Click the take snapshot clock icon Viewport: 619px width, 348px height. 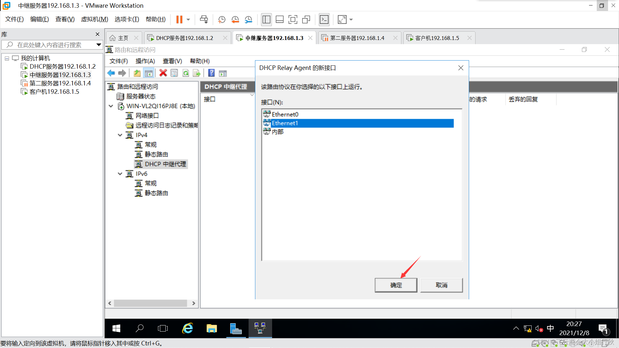tap(221, 20)
